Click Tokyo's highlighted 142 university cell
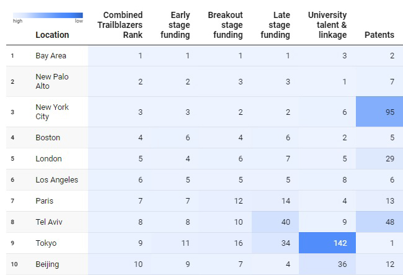Image resolution: width=403 pixels, height=275 pixels. 327,243
